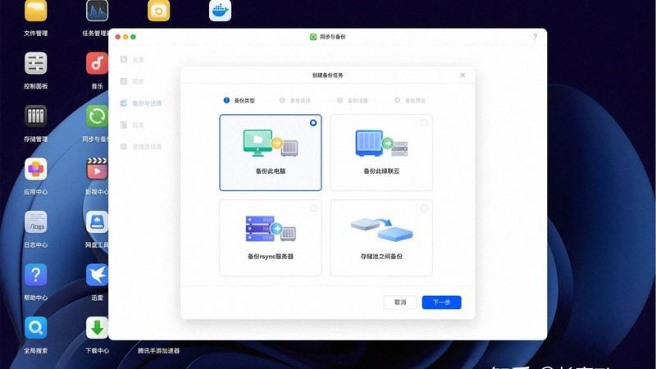
Task: Choose the 存储池之间备份 radio option
Action: 424,208
